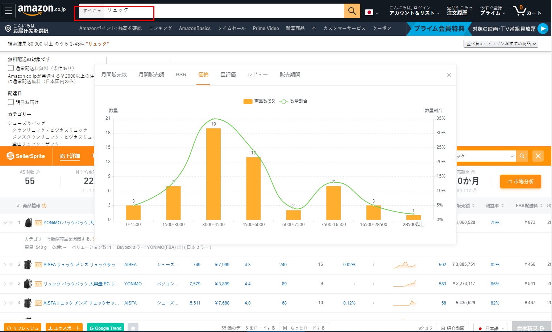Image resolution: width=552 pixels, height=332 pixels.
Task: Collapse product row 1 details
Action: [x=5, y=223]
